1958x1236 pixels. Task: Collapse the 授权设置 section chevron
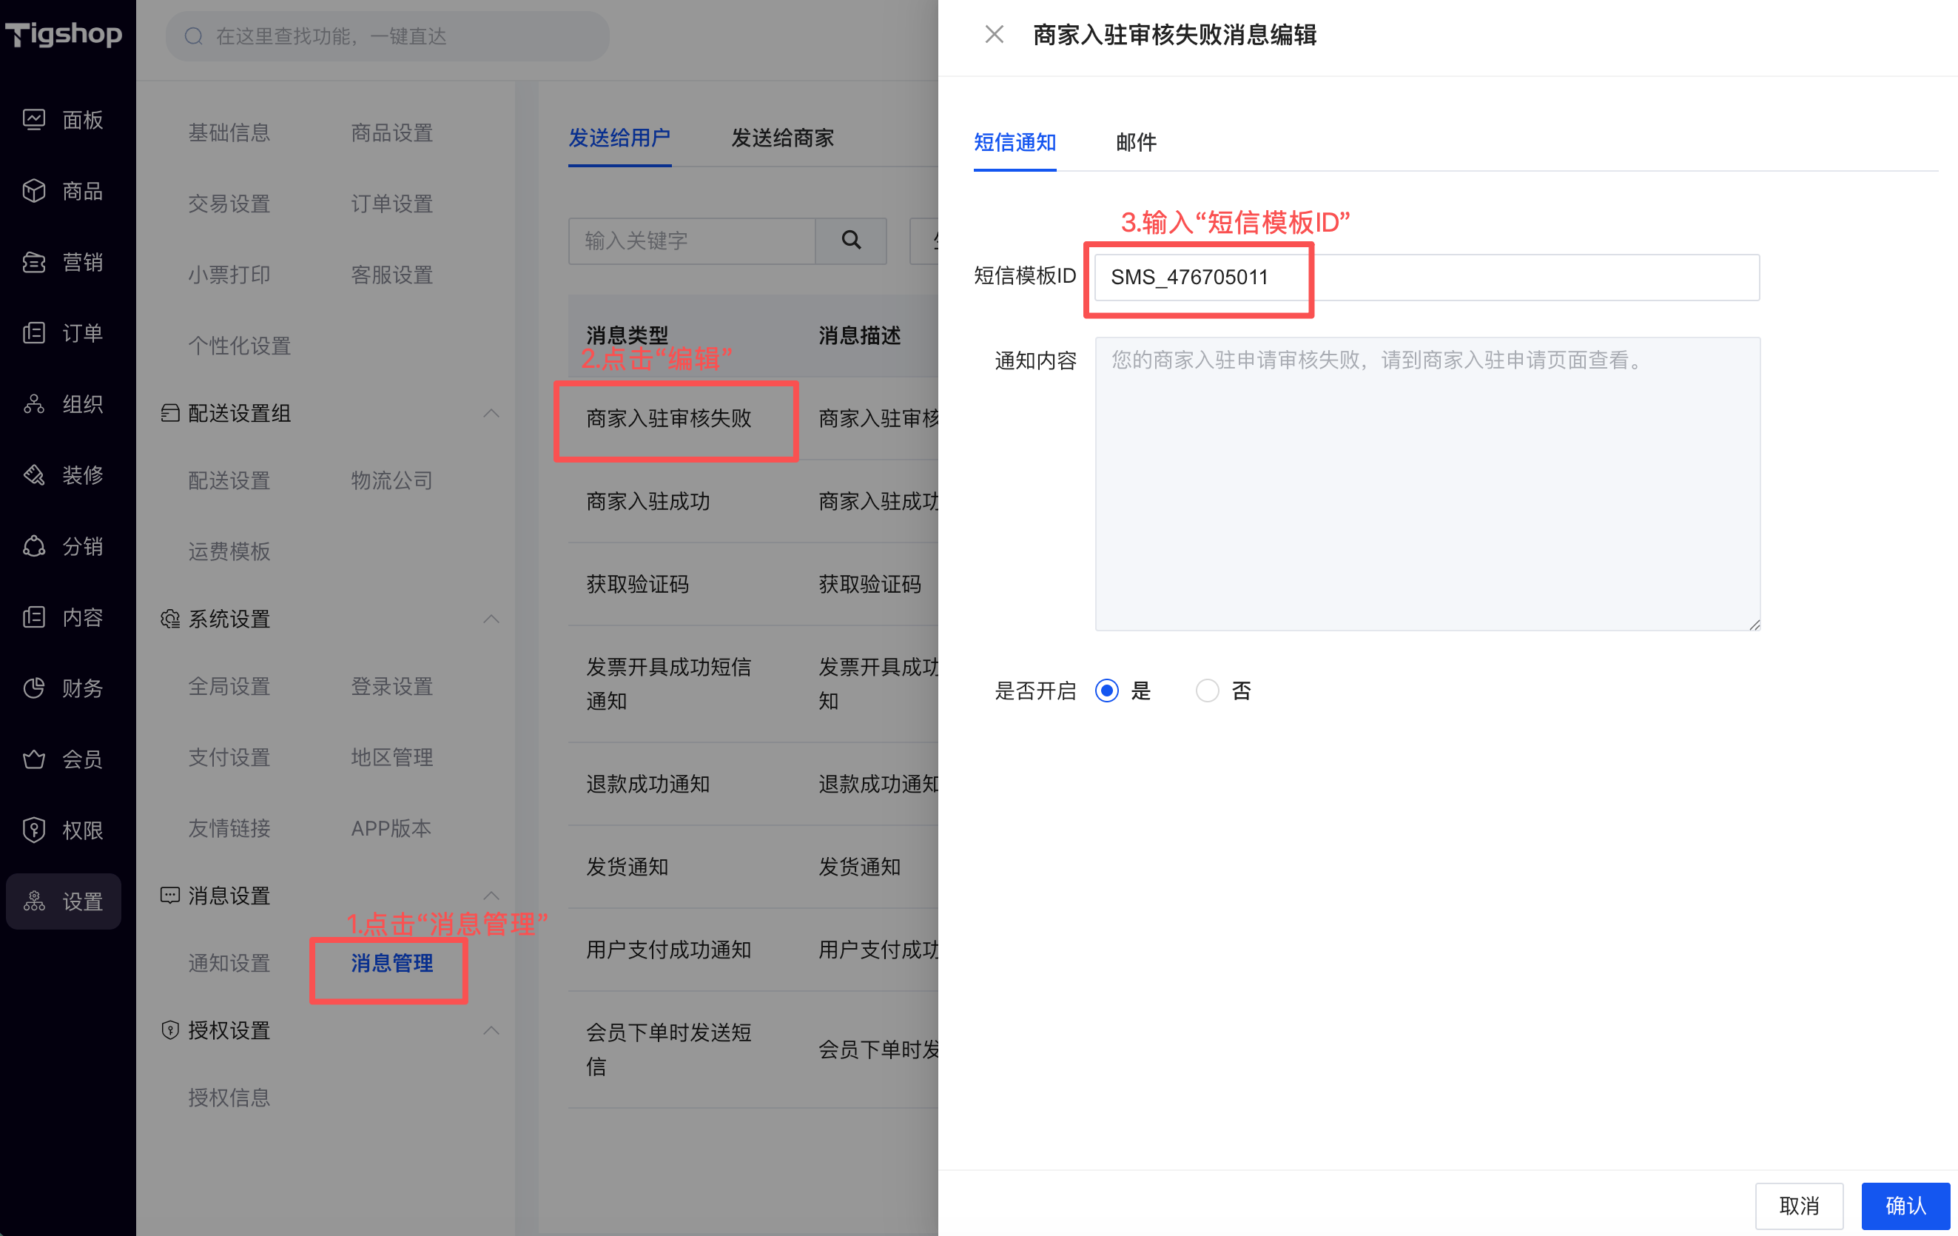coord(491,1030)
